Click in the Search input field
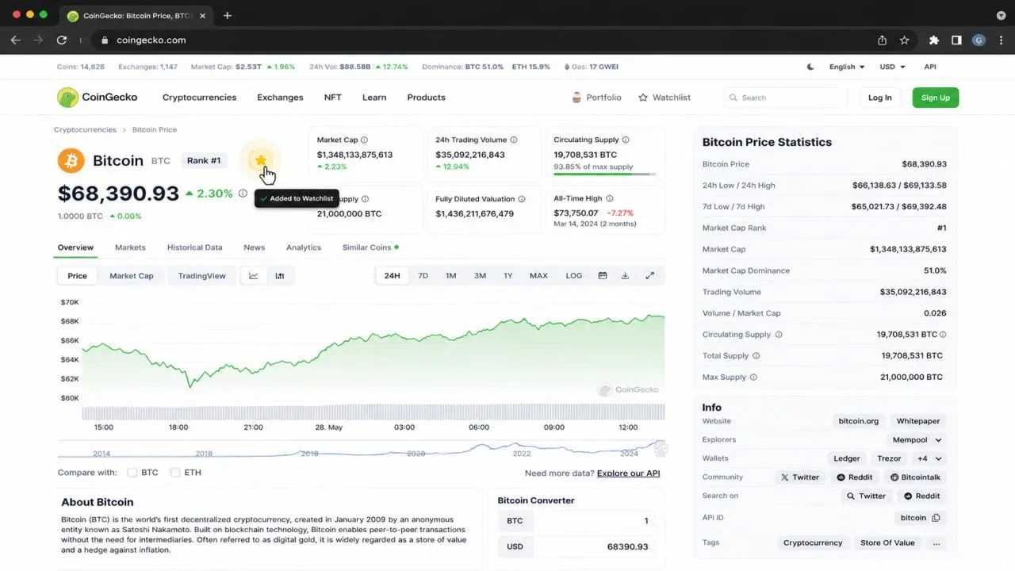 click(785, 98)
